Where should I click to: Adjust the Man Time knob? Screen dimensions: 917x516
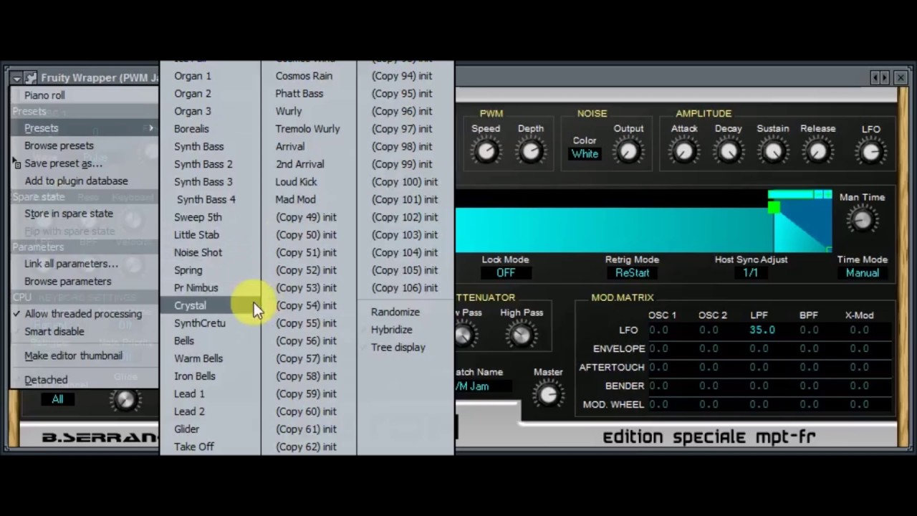863,220
